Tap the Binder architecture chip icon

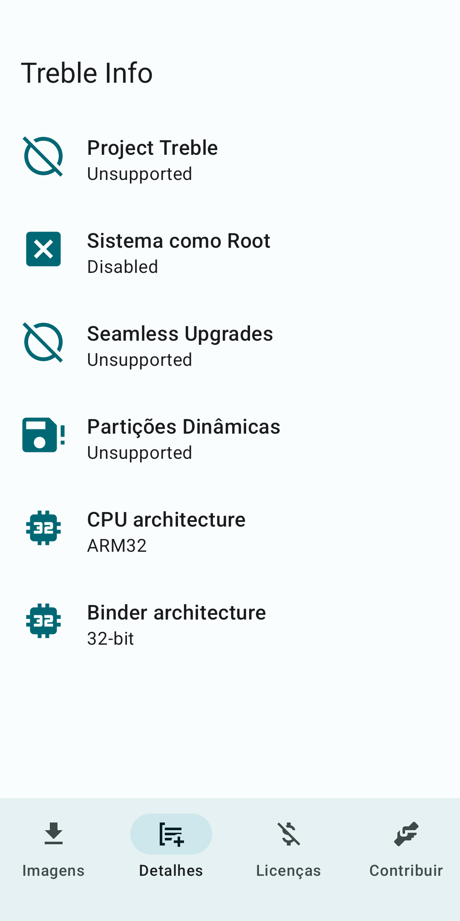point(43,621)
